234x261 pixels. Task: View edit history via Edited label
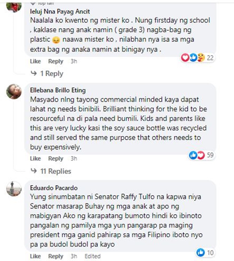93,256
